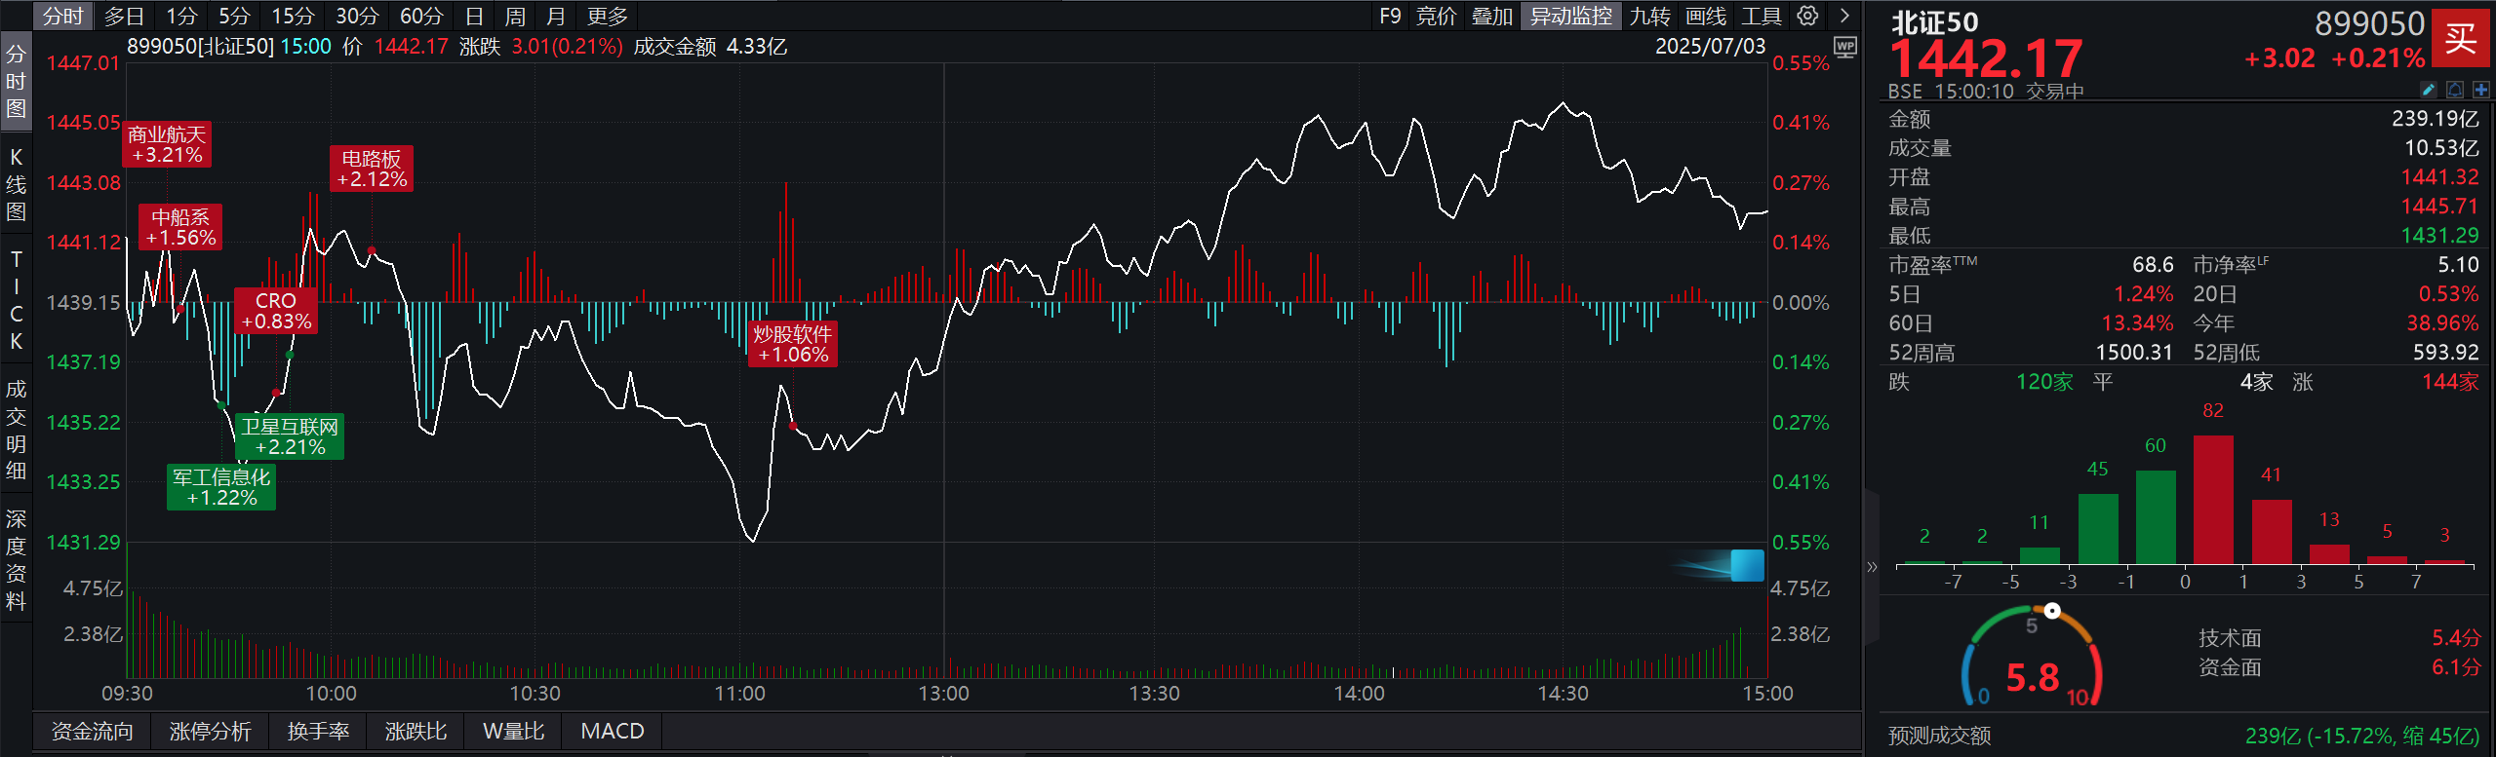Click the pencil edit note icon
This screenshot has width=2496, height=757.
2429,90
